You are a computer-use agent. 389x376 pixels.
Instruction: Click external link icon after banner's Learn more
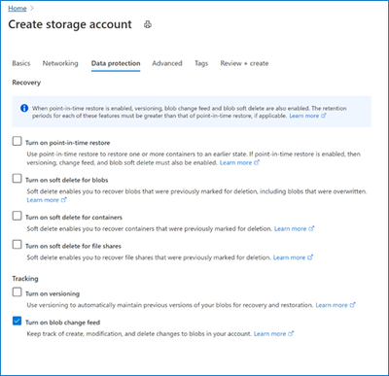tap(323, 116)
